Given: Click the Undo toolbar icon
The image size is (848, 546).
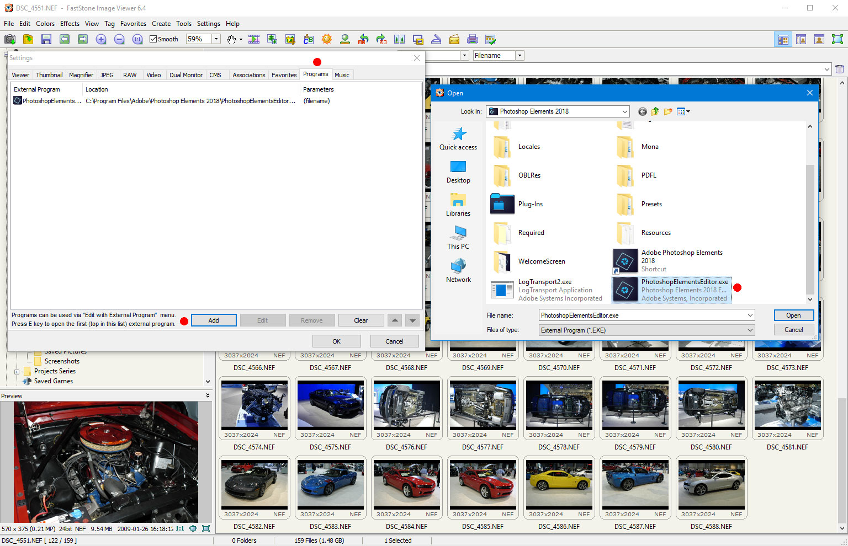Looking at the screenshot, I should [363, 39].
